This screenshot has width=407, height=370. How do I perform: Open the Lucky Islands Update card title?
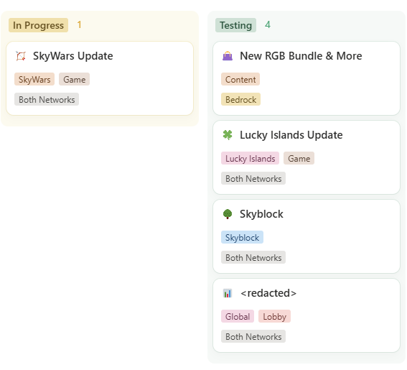tap(291, 135)
